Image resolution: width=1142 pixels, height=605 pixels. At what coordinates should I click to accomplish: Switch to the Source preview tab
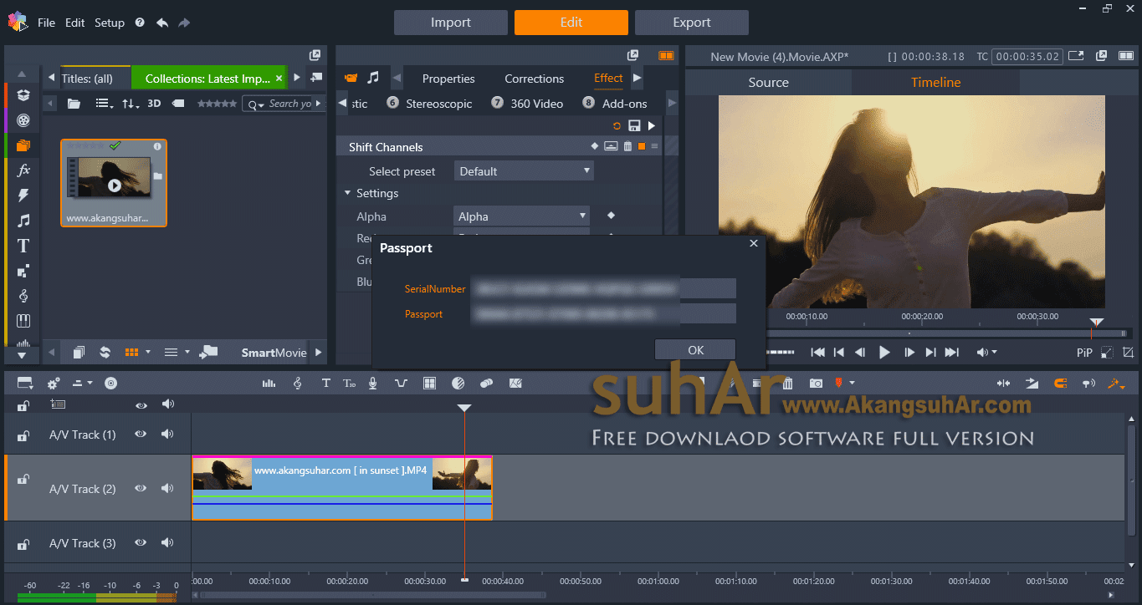(x=768, y=83)
